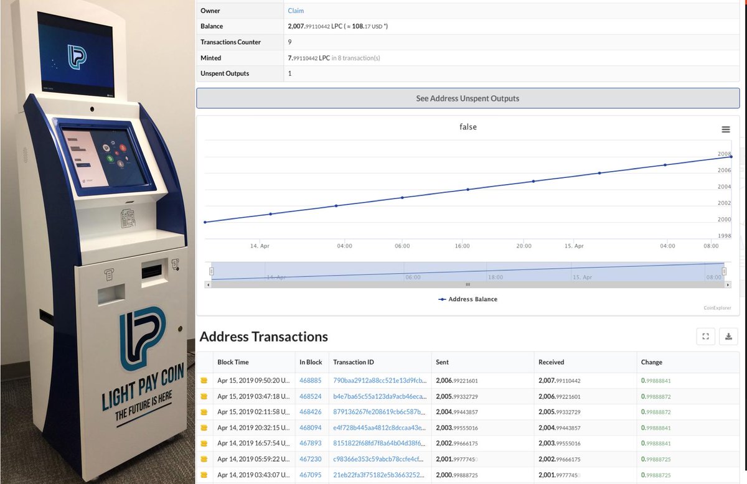This screenshot has height=484, width=747.
Task: Sort by In Block column header
Action: (x=311, y=362)
